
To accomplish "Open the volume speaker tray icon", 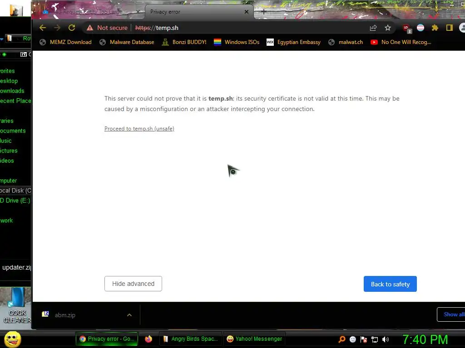I will click(x=385, y=339).
